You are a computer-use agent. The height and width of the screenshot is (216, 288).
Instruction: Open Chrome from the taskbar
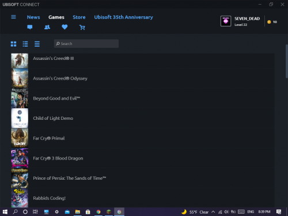[x=98, y=212]
